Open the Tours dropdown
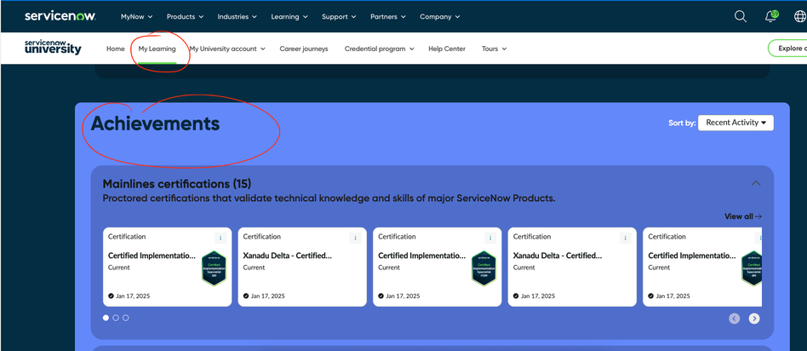This screenshot has height=351, width=807. tap(494, 49)
